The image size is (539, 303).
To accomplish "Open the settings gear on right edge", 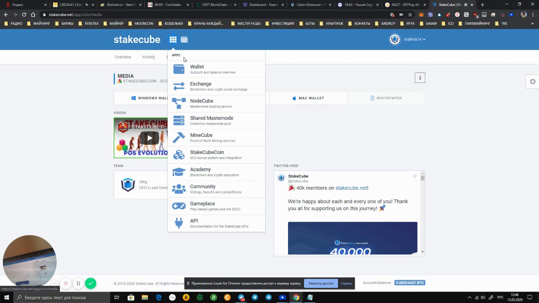I will (533, 82).
